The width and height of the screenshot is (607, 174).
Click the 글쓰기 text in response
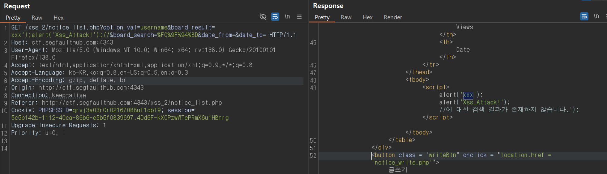click(x=398, y=170)
